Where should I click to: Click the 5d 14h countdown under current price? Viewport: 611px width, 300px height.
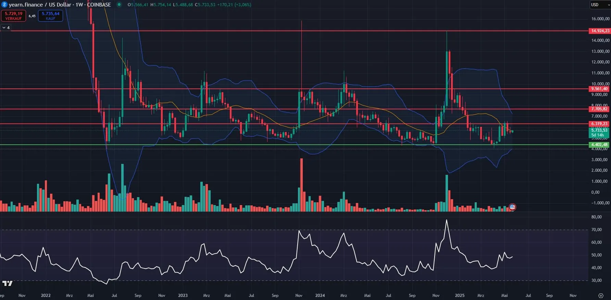tap(598, 135)
